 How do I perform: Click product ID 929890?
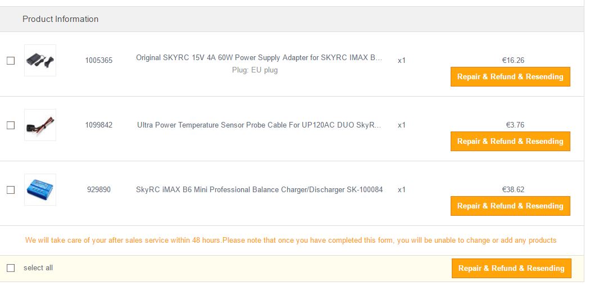click(x=99, y=190)
